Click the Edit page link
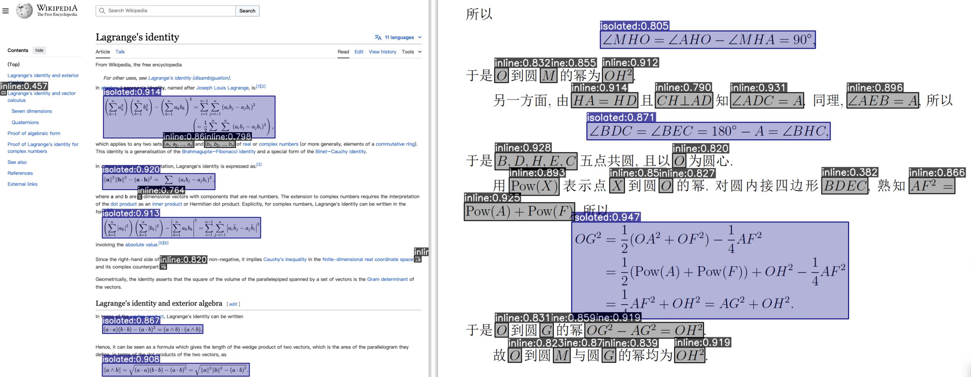Screen dimensions: 971x377 (x=358, y=52)
